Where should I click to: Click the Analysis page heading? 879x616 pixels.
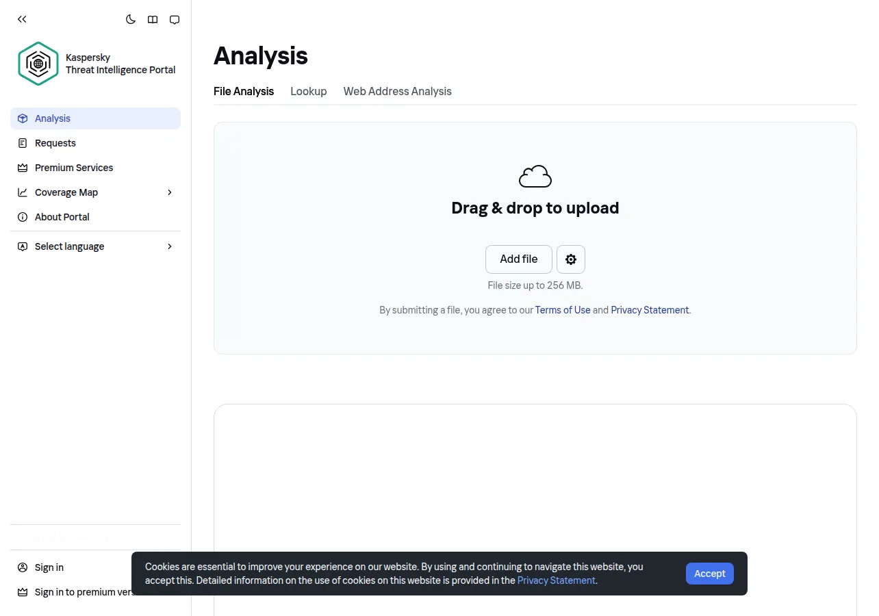point(261,55)
